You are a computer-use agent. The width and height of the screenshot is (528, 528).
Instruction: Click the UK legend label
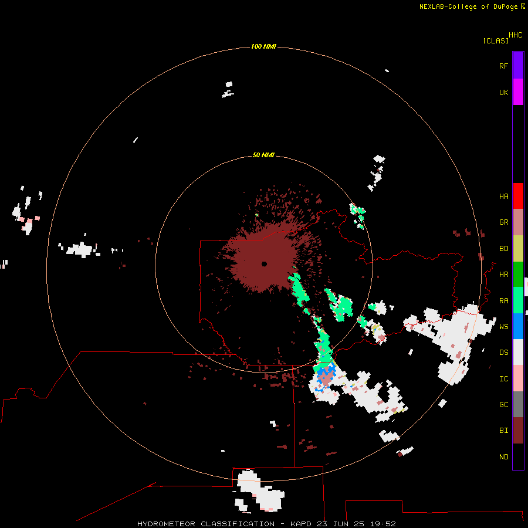point(503,92)
